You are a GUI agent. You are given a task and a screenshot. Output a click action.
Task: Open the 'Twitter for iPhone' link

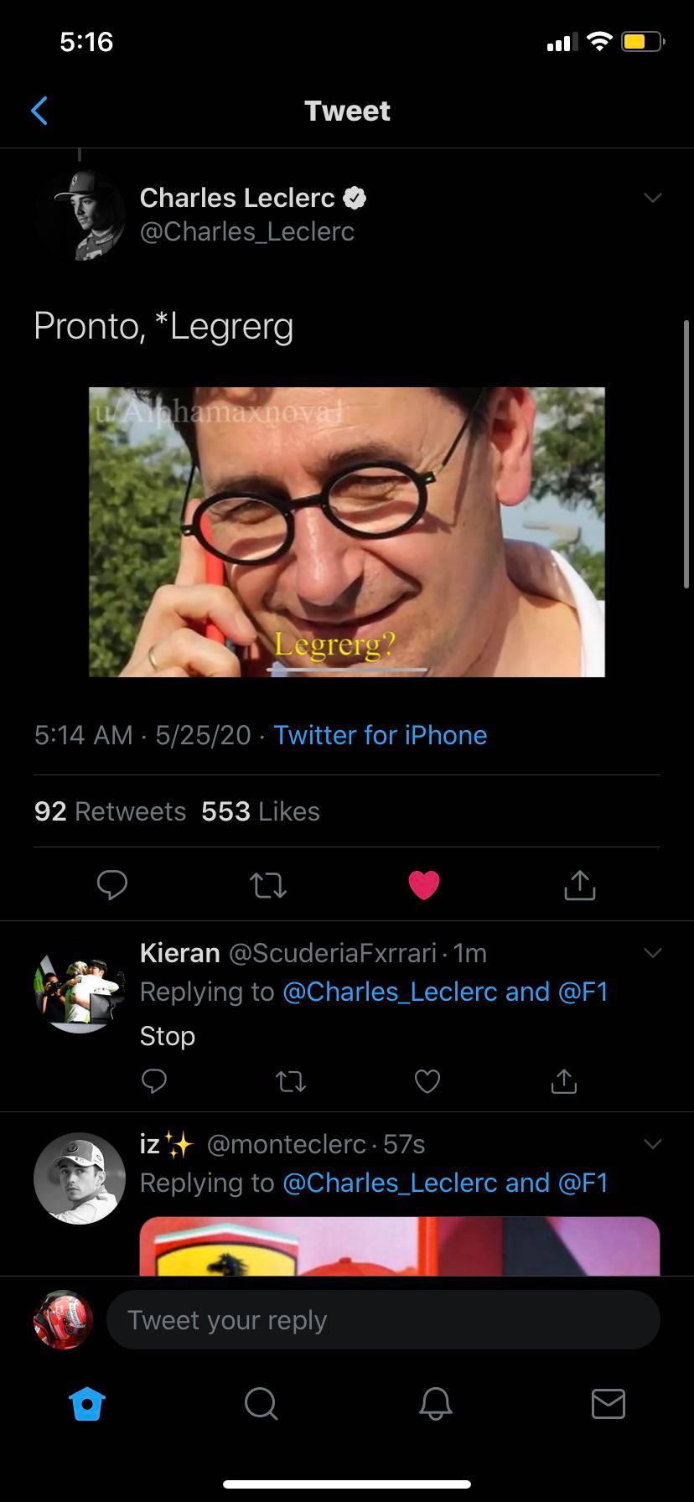click(x=380, y=735)
